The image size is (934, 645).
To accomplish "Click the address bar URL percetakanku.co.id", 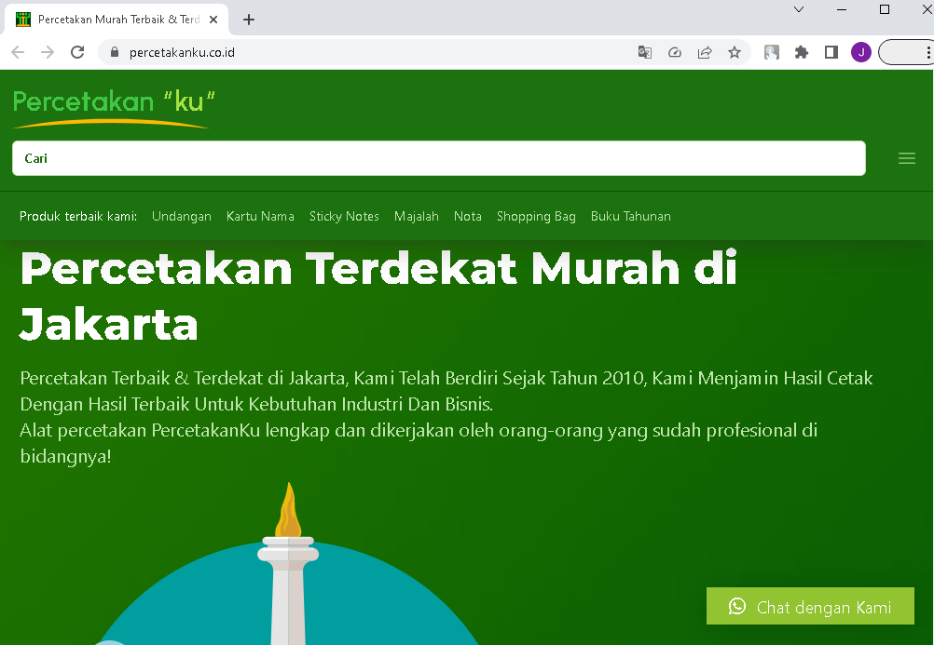I will 183,52.
